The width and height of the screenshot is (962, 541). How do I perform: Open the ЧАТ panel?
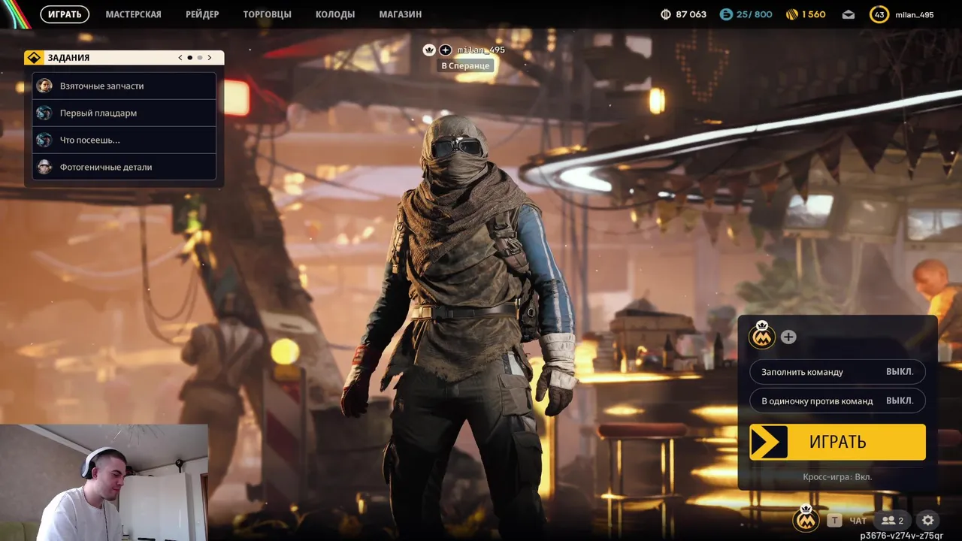[858, 521]
